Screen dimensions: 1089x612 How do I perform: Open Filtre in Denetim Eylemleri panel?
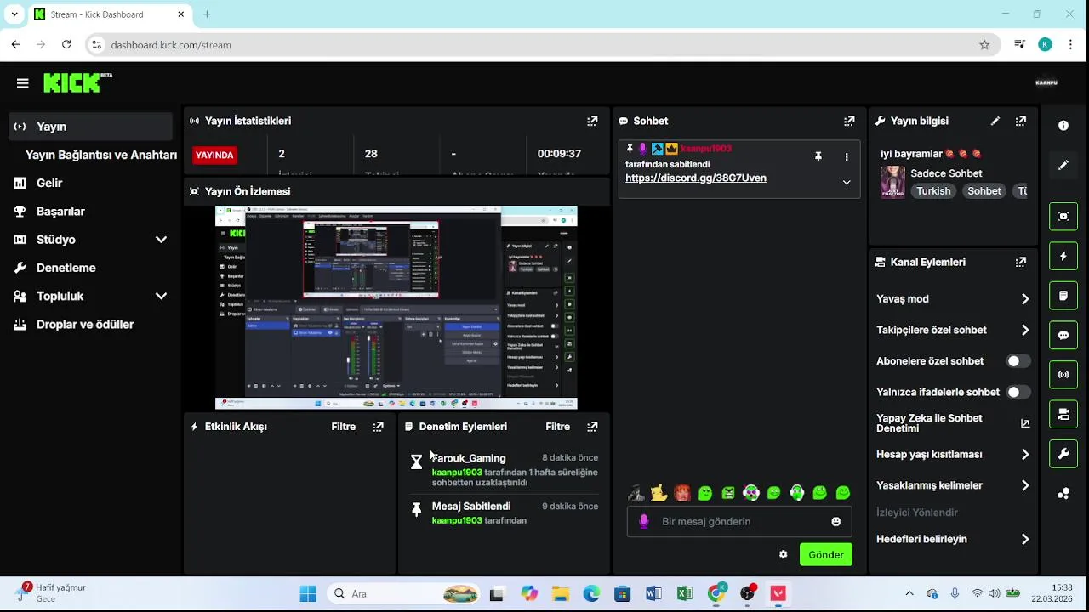pos(558,427)
